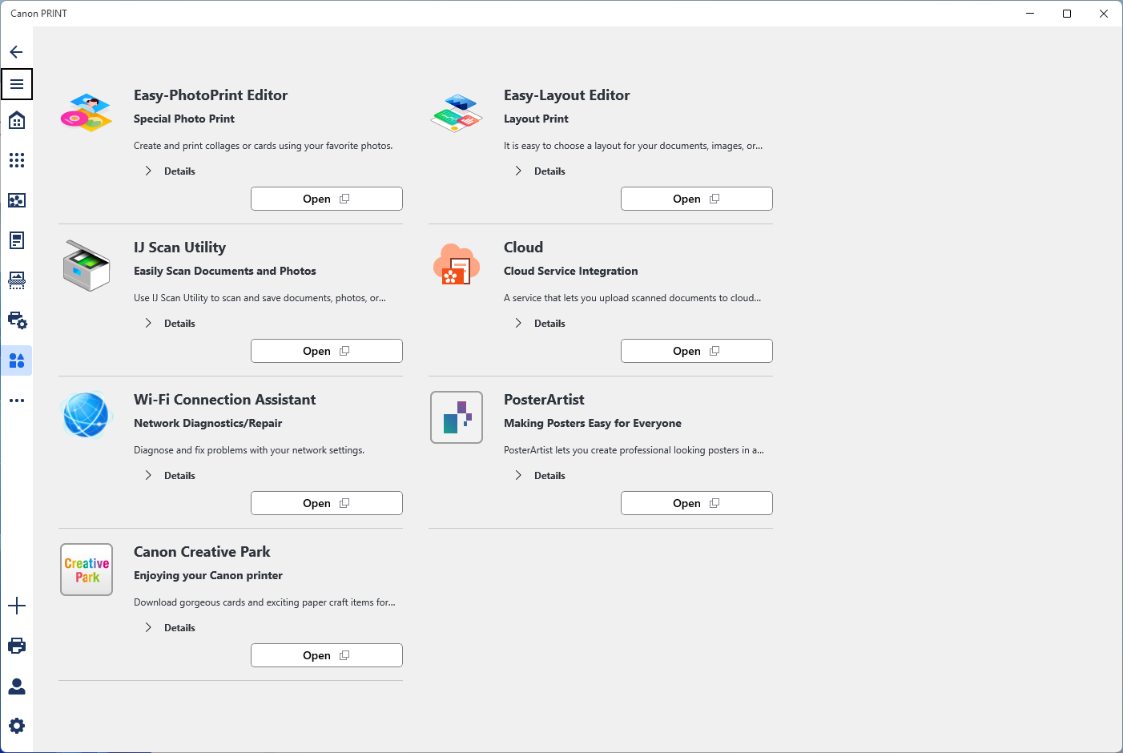This screenshot has height=753, width=1123.
Task: Open the Home screen from the sidebar
Action: point(17,119)
